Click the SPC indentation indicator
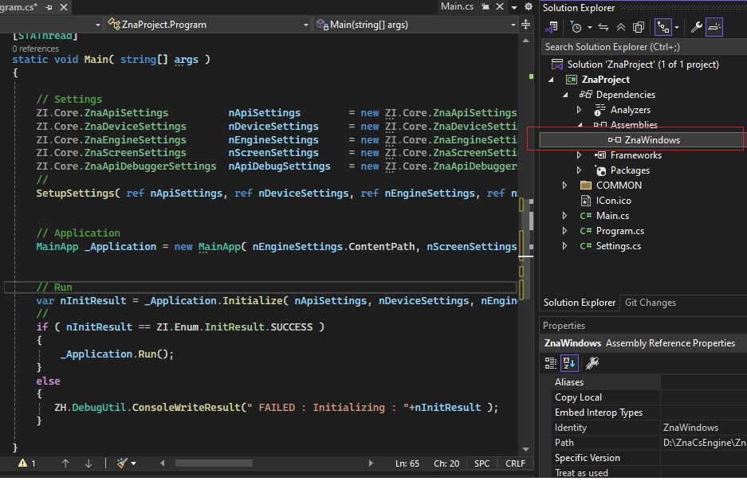747x481 pixels. (x=482, y=463)
